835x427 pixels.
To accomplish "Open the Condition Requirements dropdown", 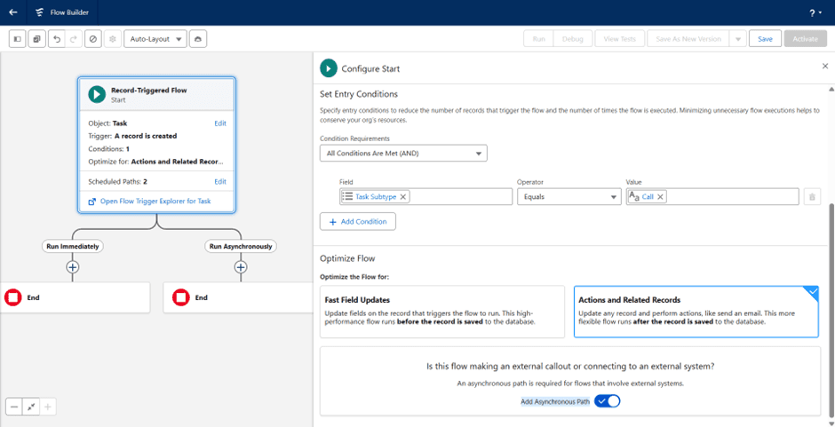I will 403,154.
